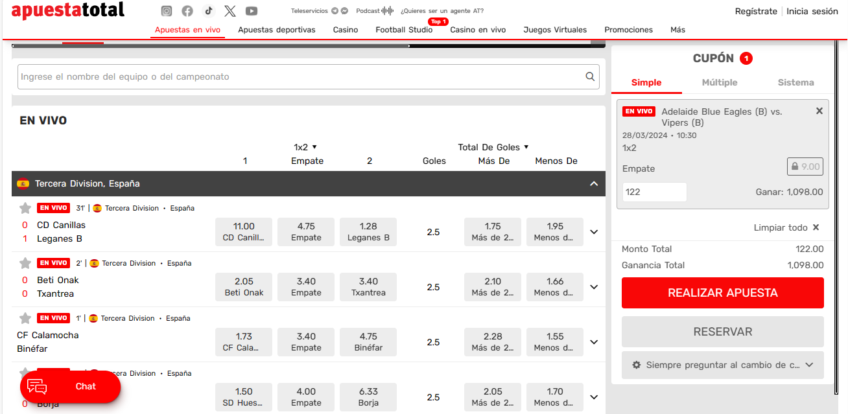Open Juegos Virtuales menu item
Image resolution: width=848 pixels, height=414 pixels.
point(555,30)
